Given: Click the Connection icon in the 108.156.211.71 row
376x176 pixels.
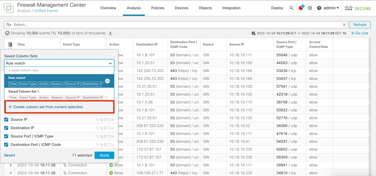Looking at the screenshot, I should [x=65, y=173].
